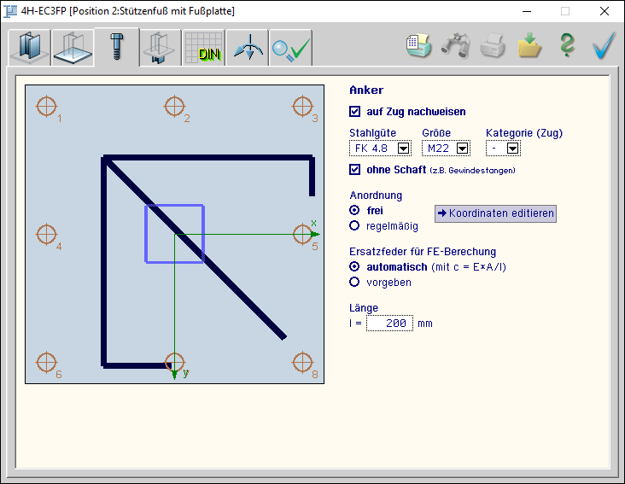The height and width of the screenshot is (484, 625).
Task: Open the magnifier verification results tab
Action: [x=291, y=48]
